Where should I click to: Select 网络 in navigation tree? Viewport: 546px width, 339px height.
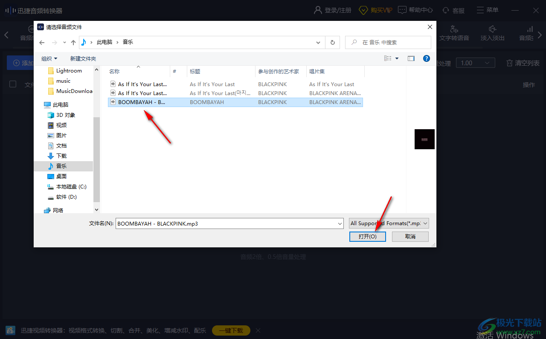54,210
